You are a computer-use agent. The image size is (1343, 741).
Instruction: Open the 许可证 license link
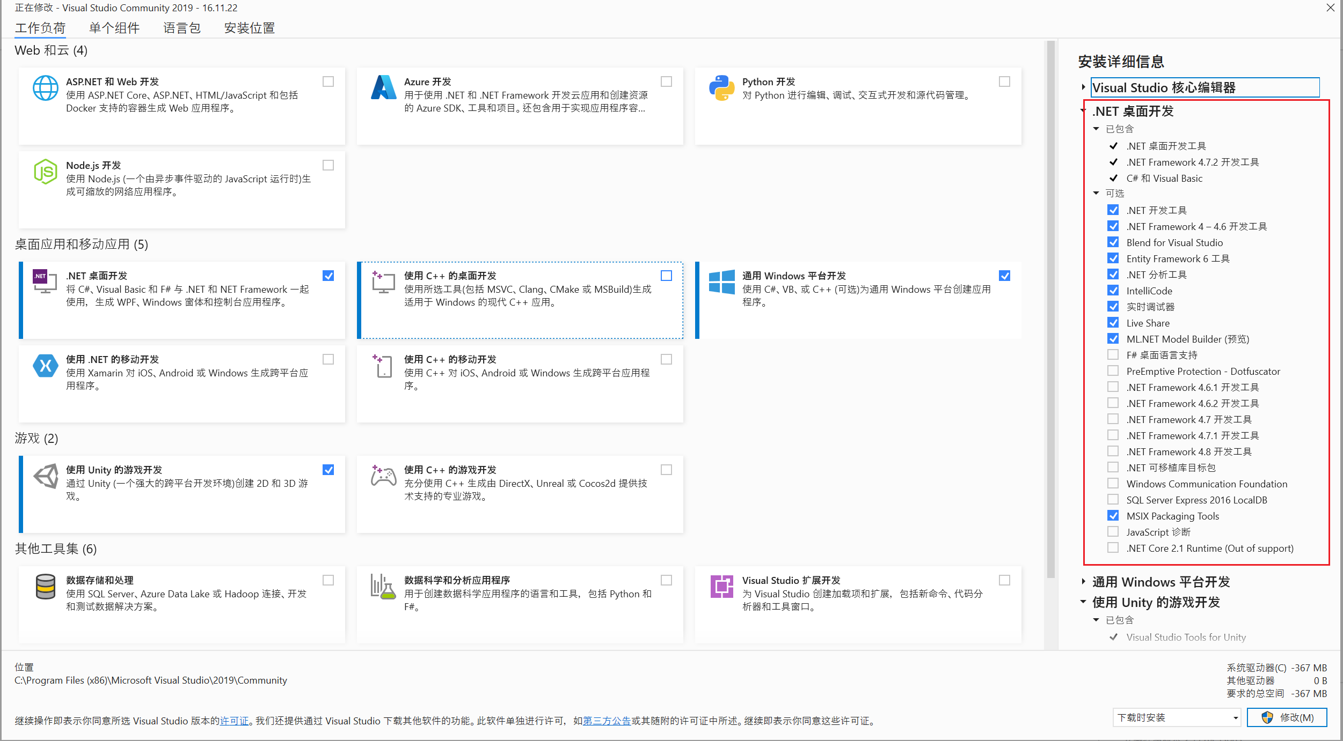[234, 721]
